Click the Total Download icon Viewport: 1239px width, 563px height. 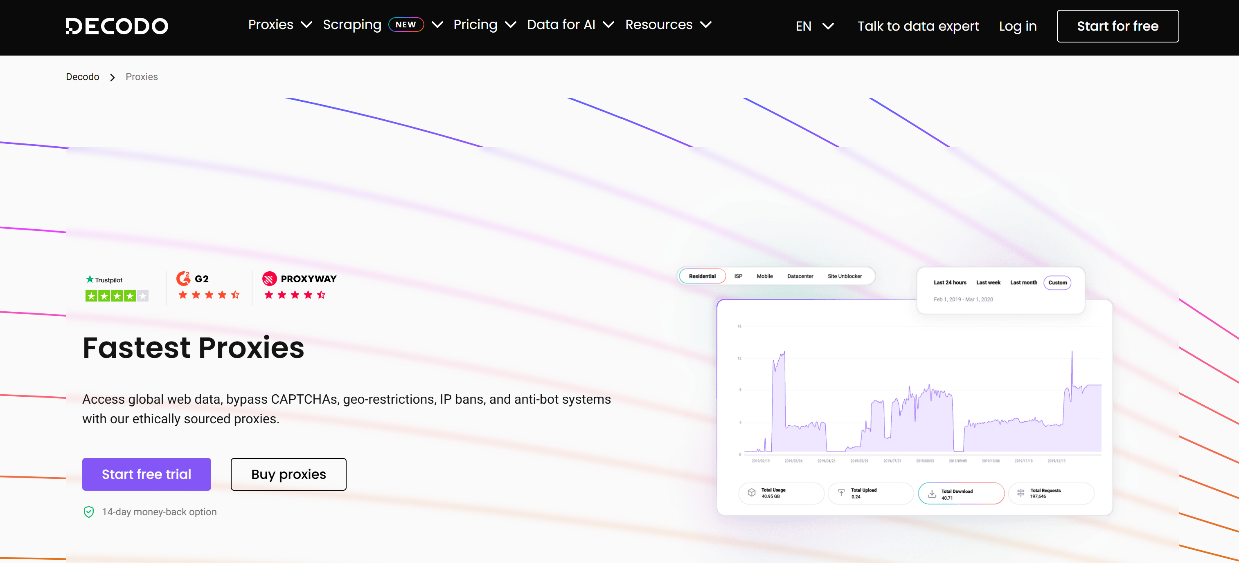[x=932, y=494]
